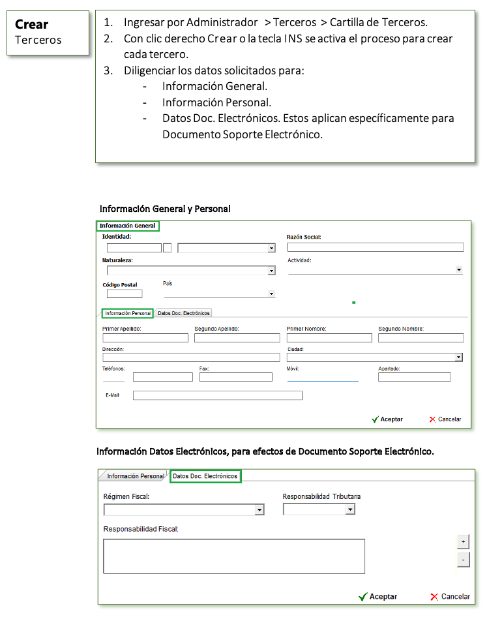Open the identity type dropdown next to Identidad

(x=271, y=248)
